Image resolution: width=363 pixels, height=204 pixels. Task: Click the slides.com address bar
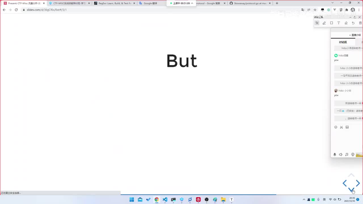(162, 10)
